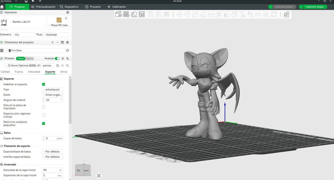The width and height of the screenshot is (334, 180).
Task: Select the Color painting bucket icon
Action: [x=250, y=14]
